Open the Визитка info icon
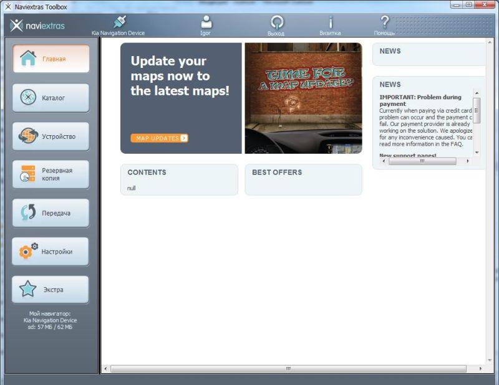 330,22
